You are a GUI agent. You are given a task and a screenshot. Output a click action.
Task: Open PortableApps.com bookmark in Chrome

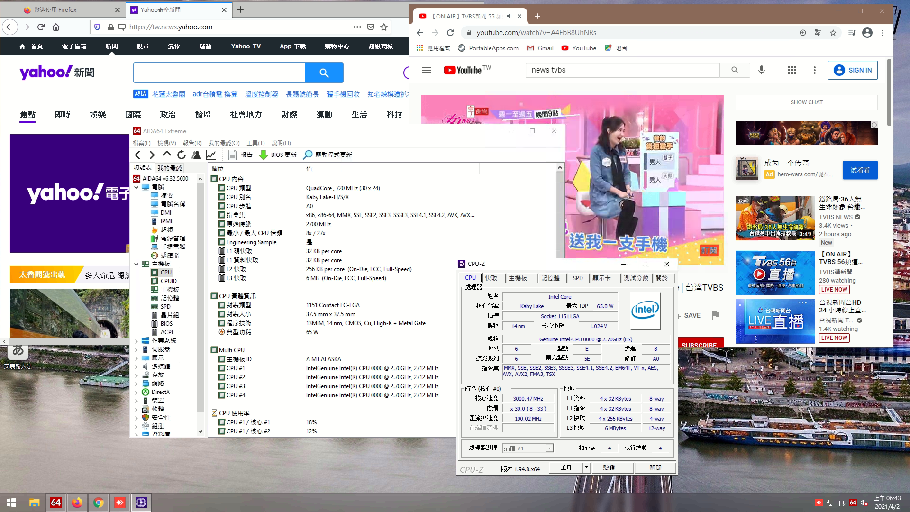click(x=488, y=48)
